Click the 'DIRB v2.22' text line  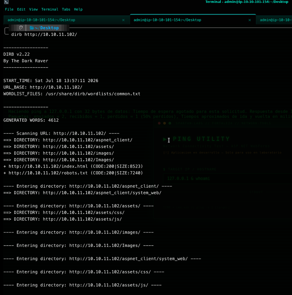pos(16,54)
